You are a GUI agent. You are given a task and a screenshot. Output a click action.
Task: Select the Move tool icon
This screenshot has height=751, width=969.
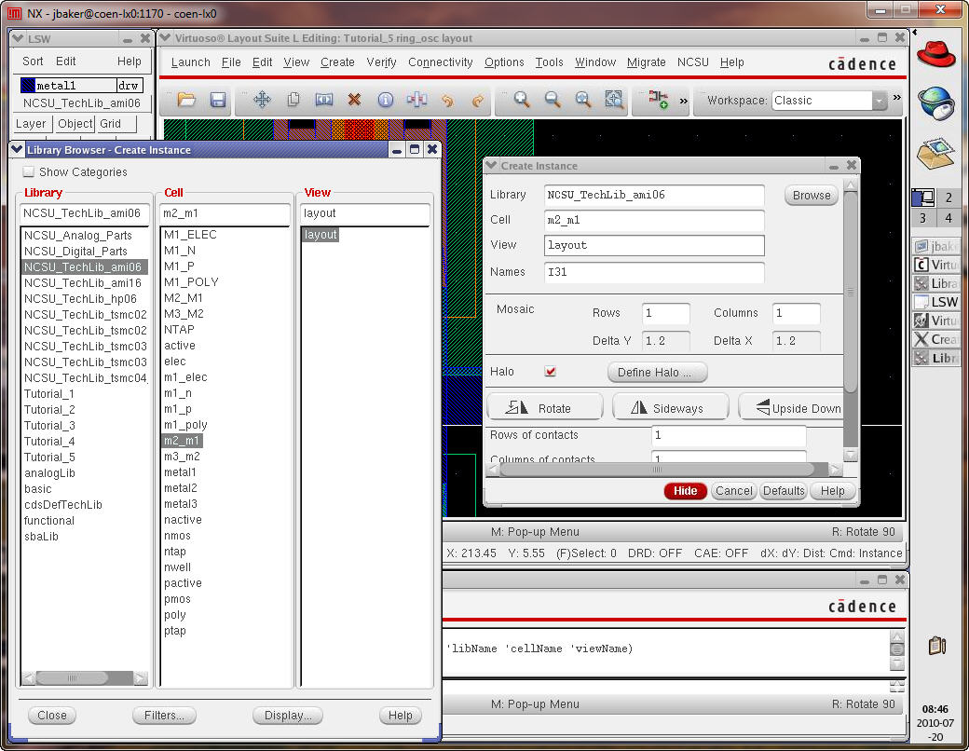pos(262,100)
